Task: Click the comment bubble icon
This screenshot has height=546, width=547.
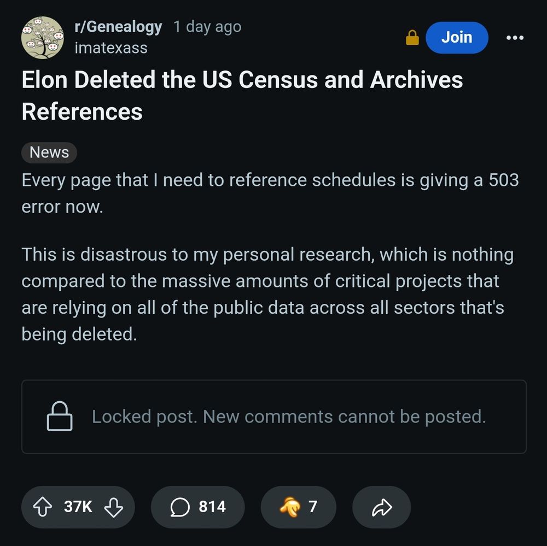Action: (179, 507)
